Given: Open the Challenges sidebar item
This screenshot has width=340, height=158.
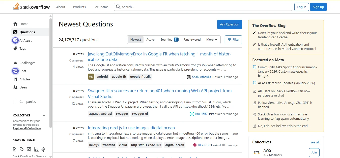Looking at the screenshot, I should tap(27, 63).
